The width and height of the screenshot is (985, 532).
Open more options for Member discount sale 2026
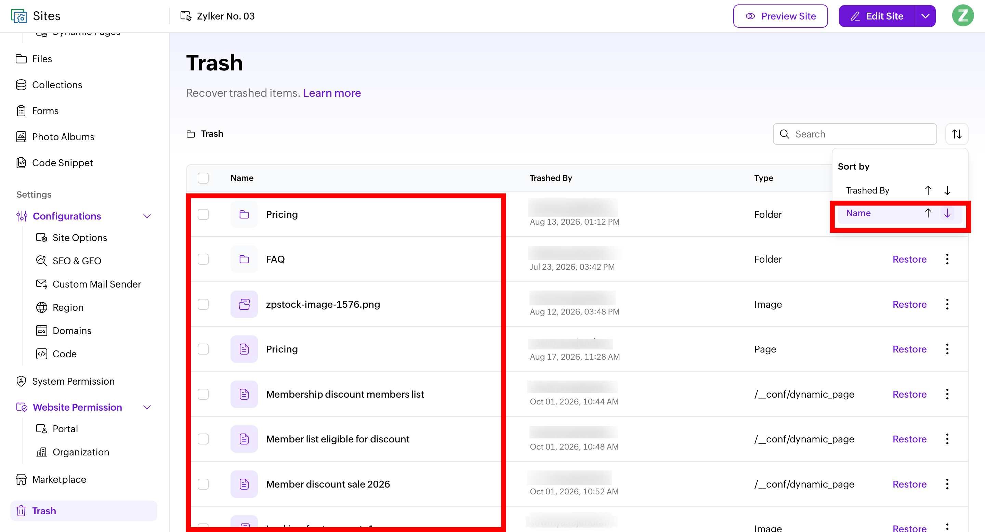click(947, 484)
